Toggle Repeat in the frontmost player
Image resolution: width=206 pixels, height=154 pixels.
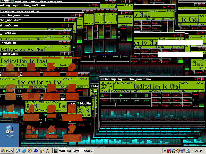166,95
